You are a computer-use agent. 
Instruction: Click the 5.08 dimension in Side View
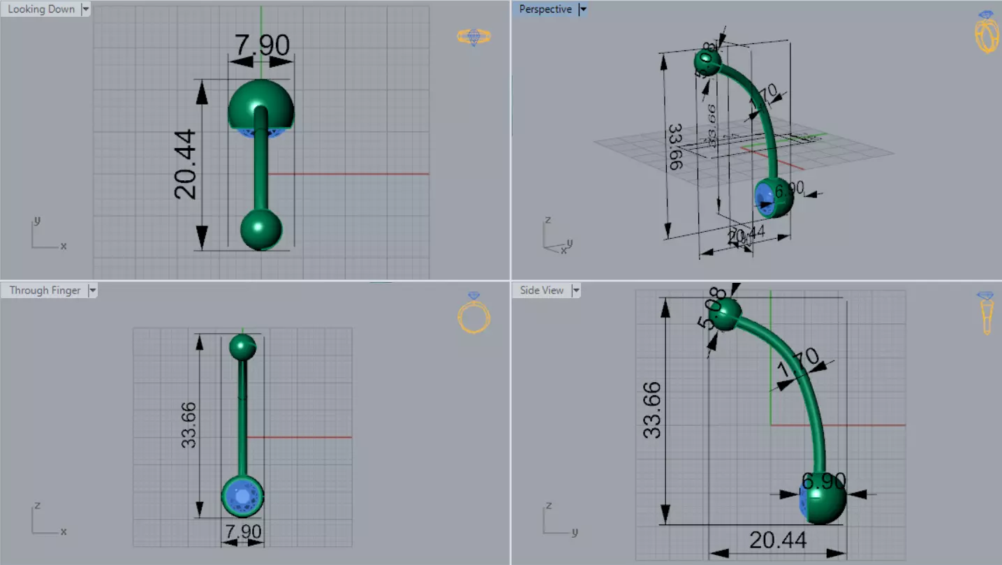[x=712, y=309]
